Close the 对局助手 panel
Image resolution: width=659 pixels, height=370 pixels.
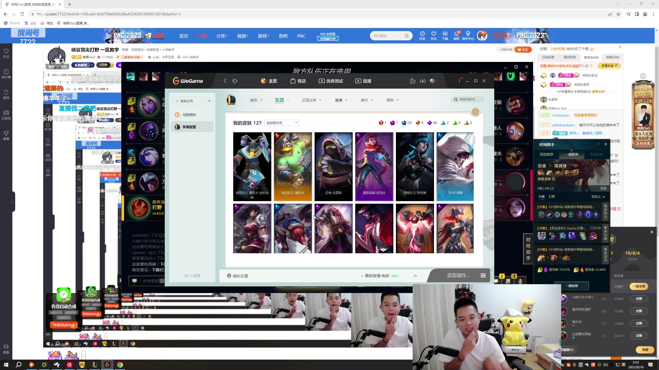606,144
